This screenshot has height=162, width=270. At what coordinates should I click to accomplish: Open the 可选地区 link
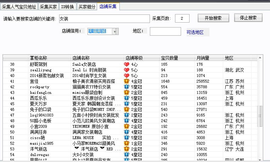tap(195, 32)
